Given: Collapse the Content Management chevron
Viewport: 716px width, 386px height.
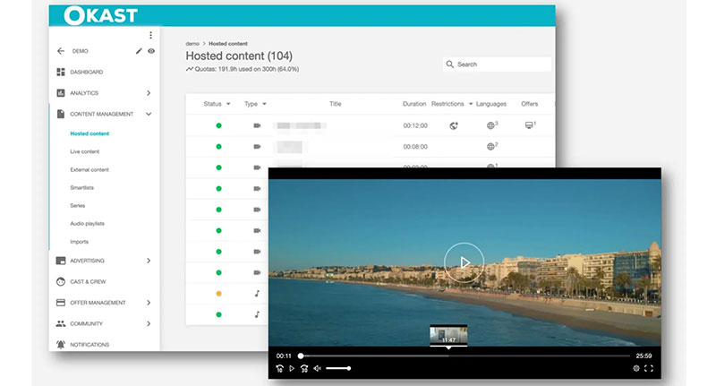Looking at the screenshot, I should click(x=149, y=115).
